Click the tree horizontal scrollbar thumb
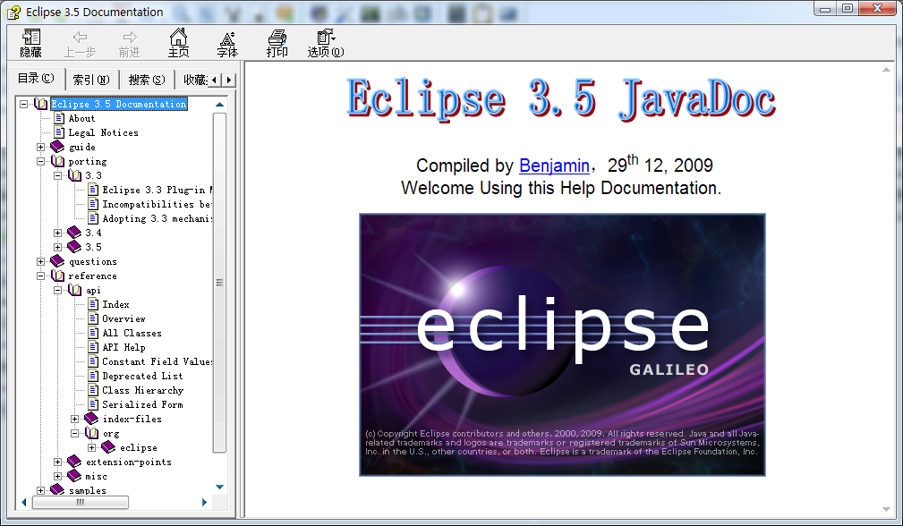 pos(80,503)
